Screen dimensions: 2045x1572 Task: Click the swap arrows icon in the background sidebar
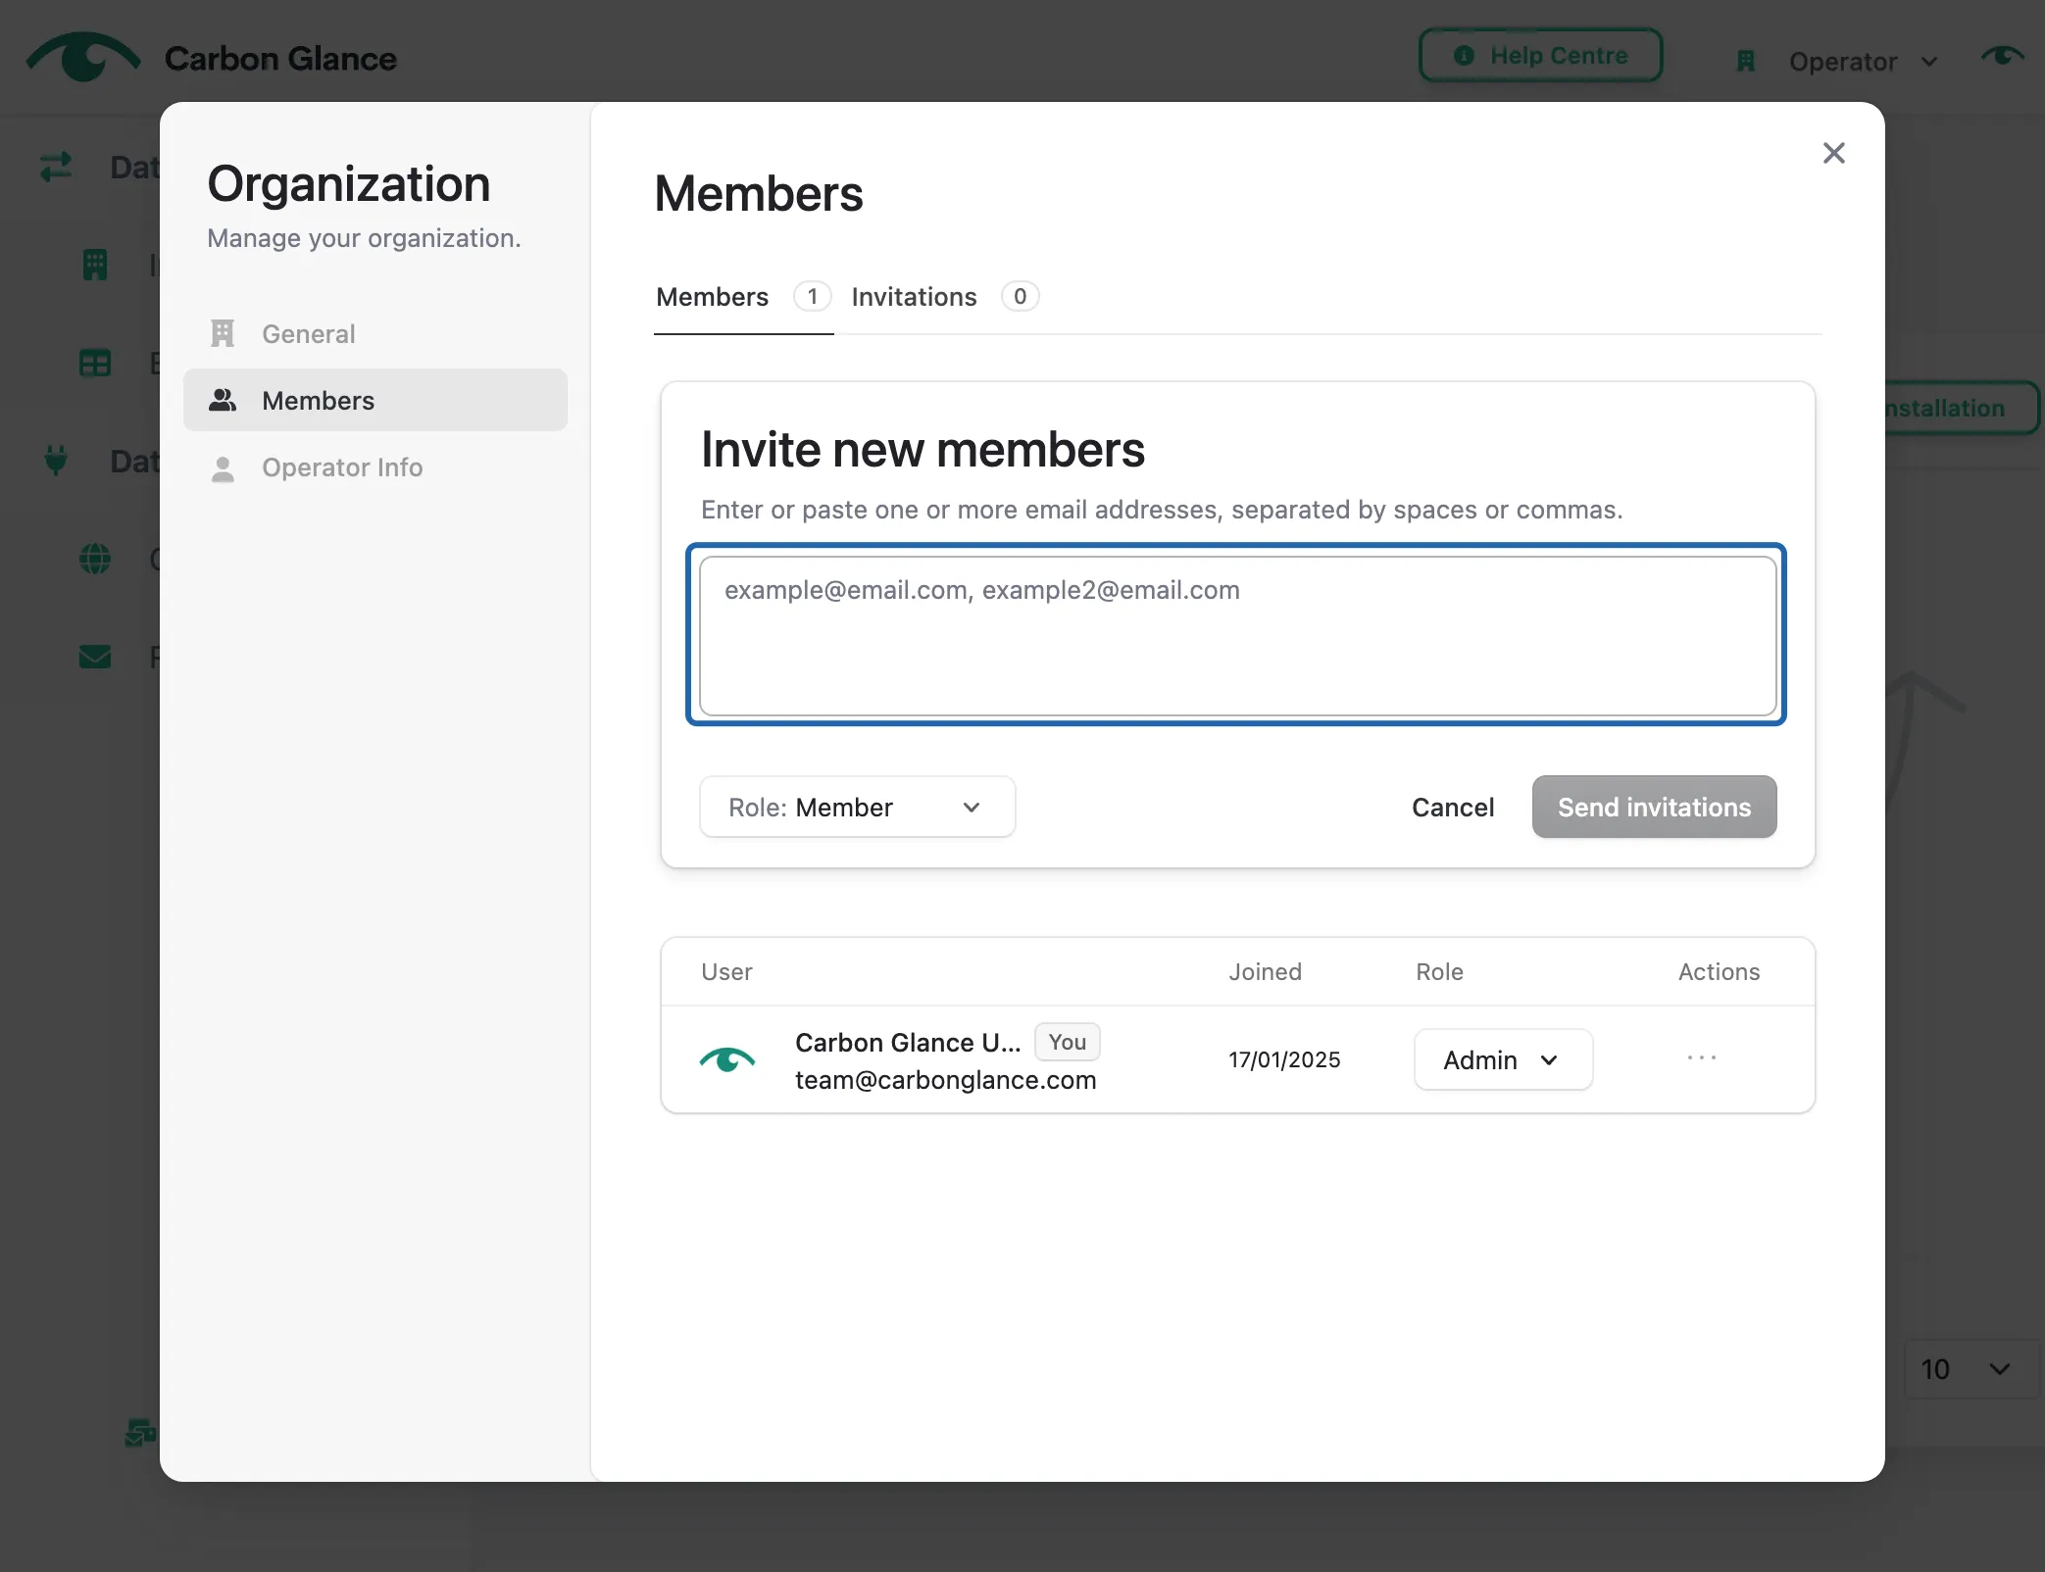tap(56, 167)
